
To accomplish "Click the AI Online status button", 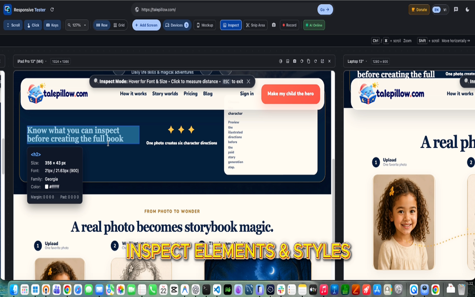I will (x=314, y=25).
